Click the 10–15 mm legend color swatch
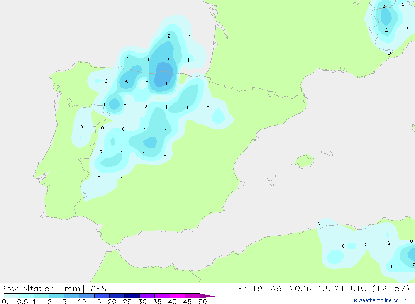 click(x=87, y=296)
